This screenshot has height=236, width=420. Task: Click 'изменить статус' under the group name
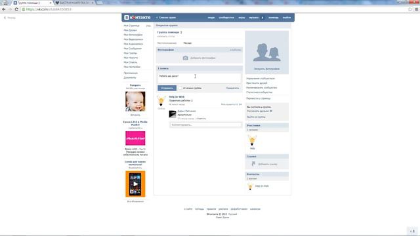pos(166,36)
